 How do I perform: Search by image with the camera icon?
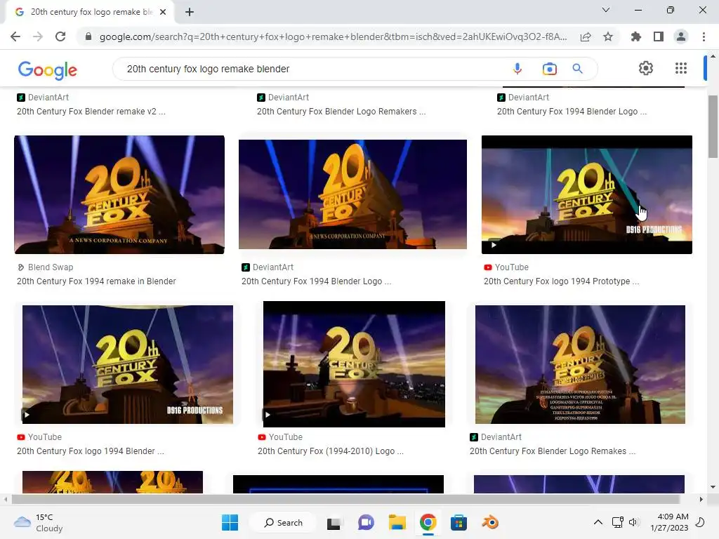[549, 69]
